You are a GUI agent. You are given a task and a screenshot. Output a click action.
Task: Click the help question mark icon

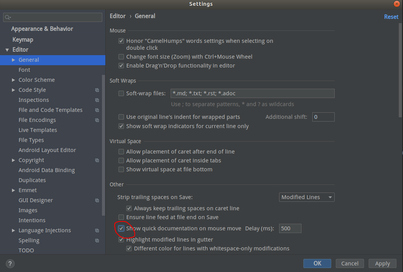click(x=10, y=264)
